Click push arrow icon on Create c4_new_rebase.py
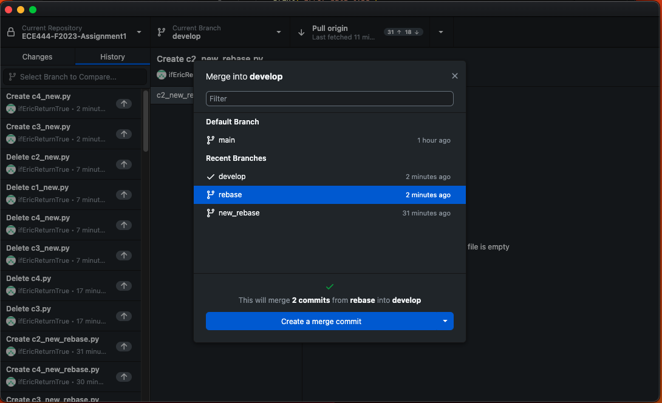This screenshot has height=403, width=662. coord(124,377)
